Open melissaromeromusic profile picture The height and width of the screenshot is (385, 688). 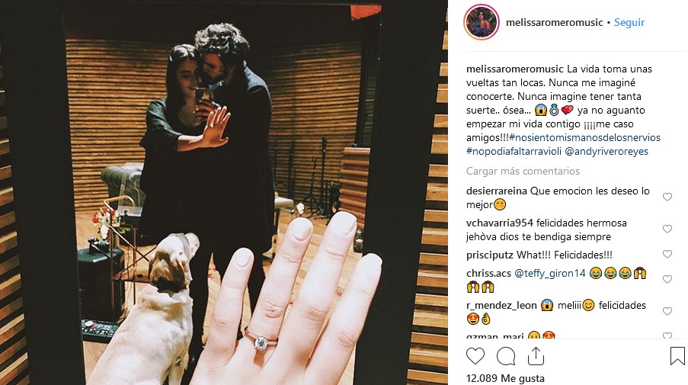[482, 22]
